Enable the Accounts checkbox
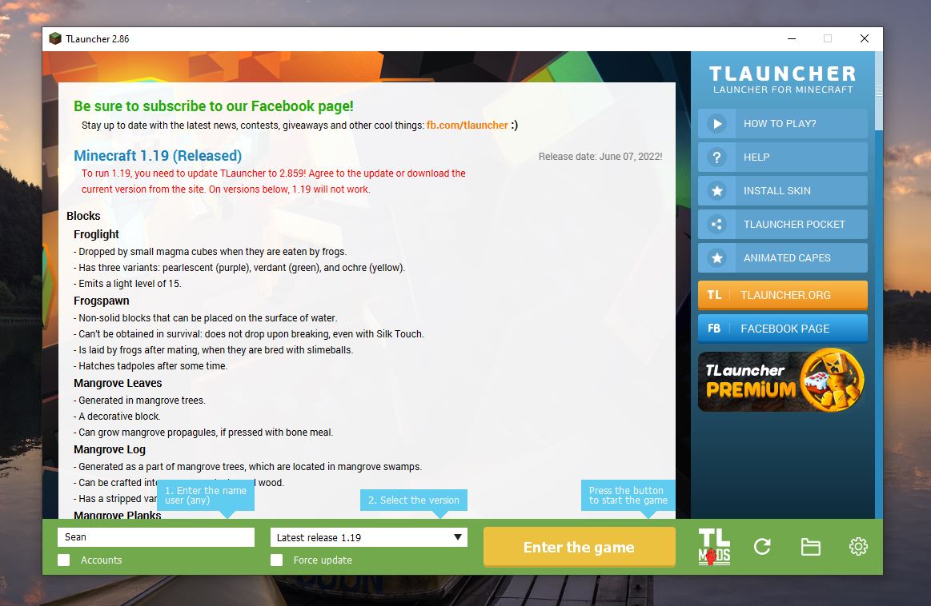931x606 pixels. tap(63, 560)
